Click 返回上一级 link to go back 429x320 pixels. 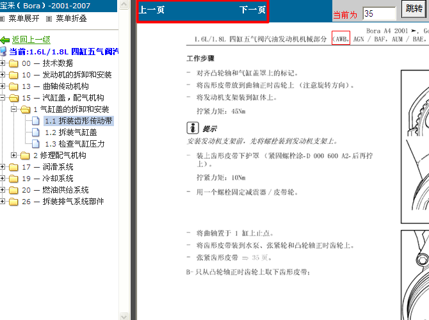tap(31, 40)
